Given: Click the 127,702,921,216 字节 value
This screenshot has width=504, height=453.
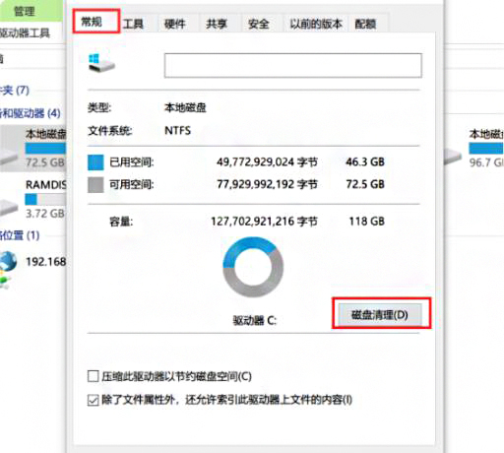Looking at the screenshot, I should 264,222.
